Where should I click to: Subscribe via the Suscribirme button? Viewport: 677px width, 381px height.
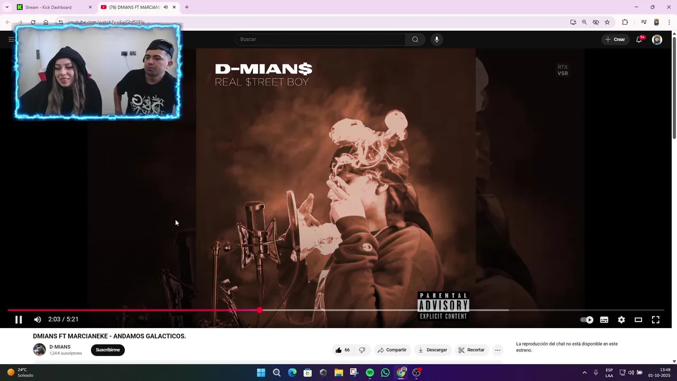tap(108, 350)
